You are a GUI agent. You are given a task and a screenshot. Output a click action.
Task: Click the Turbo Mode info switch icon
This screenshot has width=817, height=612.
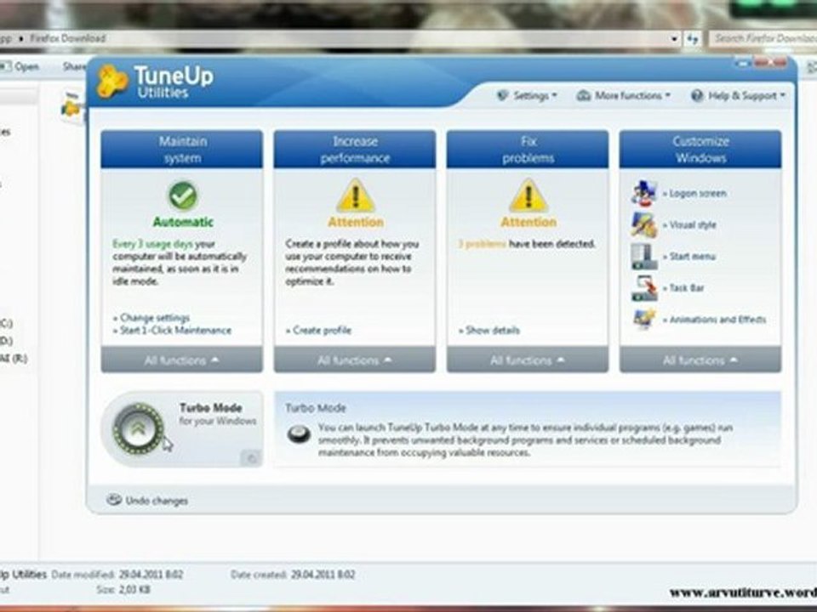coord(299,434)
